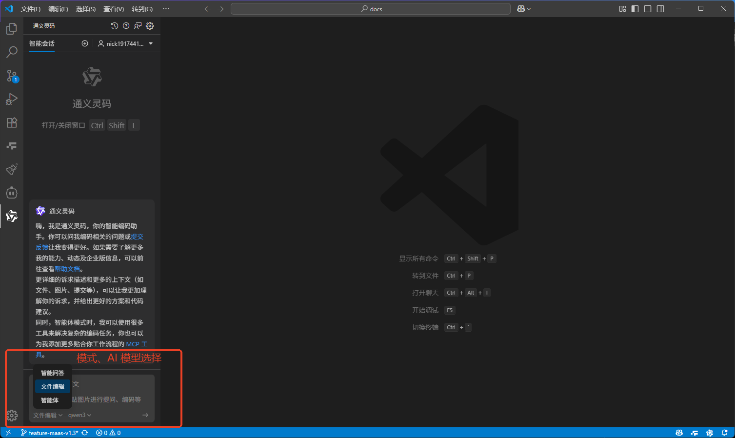Open chat history clock icon in Tongyi panel
The height and width of the screenshot is (438, 735).
point(115,26)
